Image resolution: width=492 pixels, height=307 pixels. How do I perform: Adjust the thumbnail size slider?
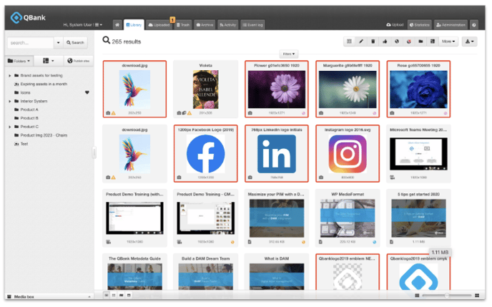[446, 296]
